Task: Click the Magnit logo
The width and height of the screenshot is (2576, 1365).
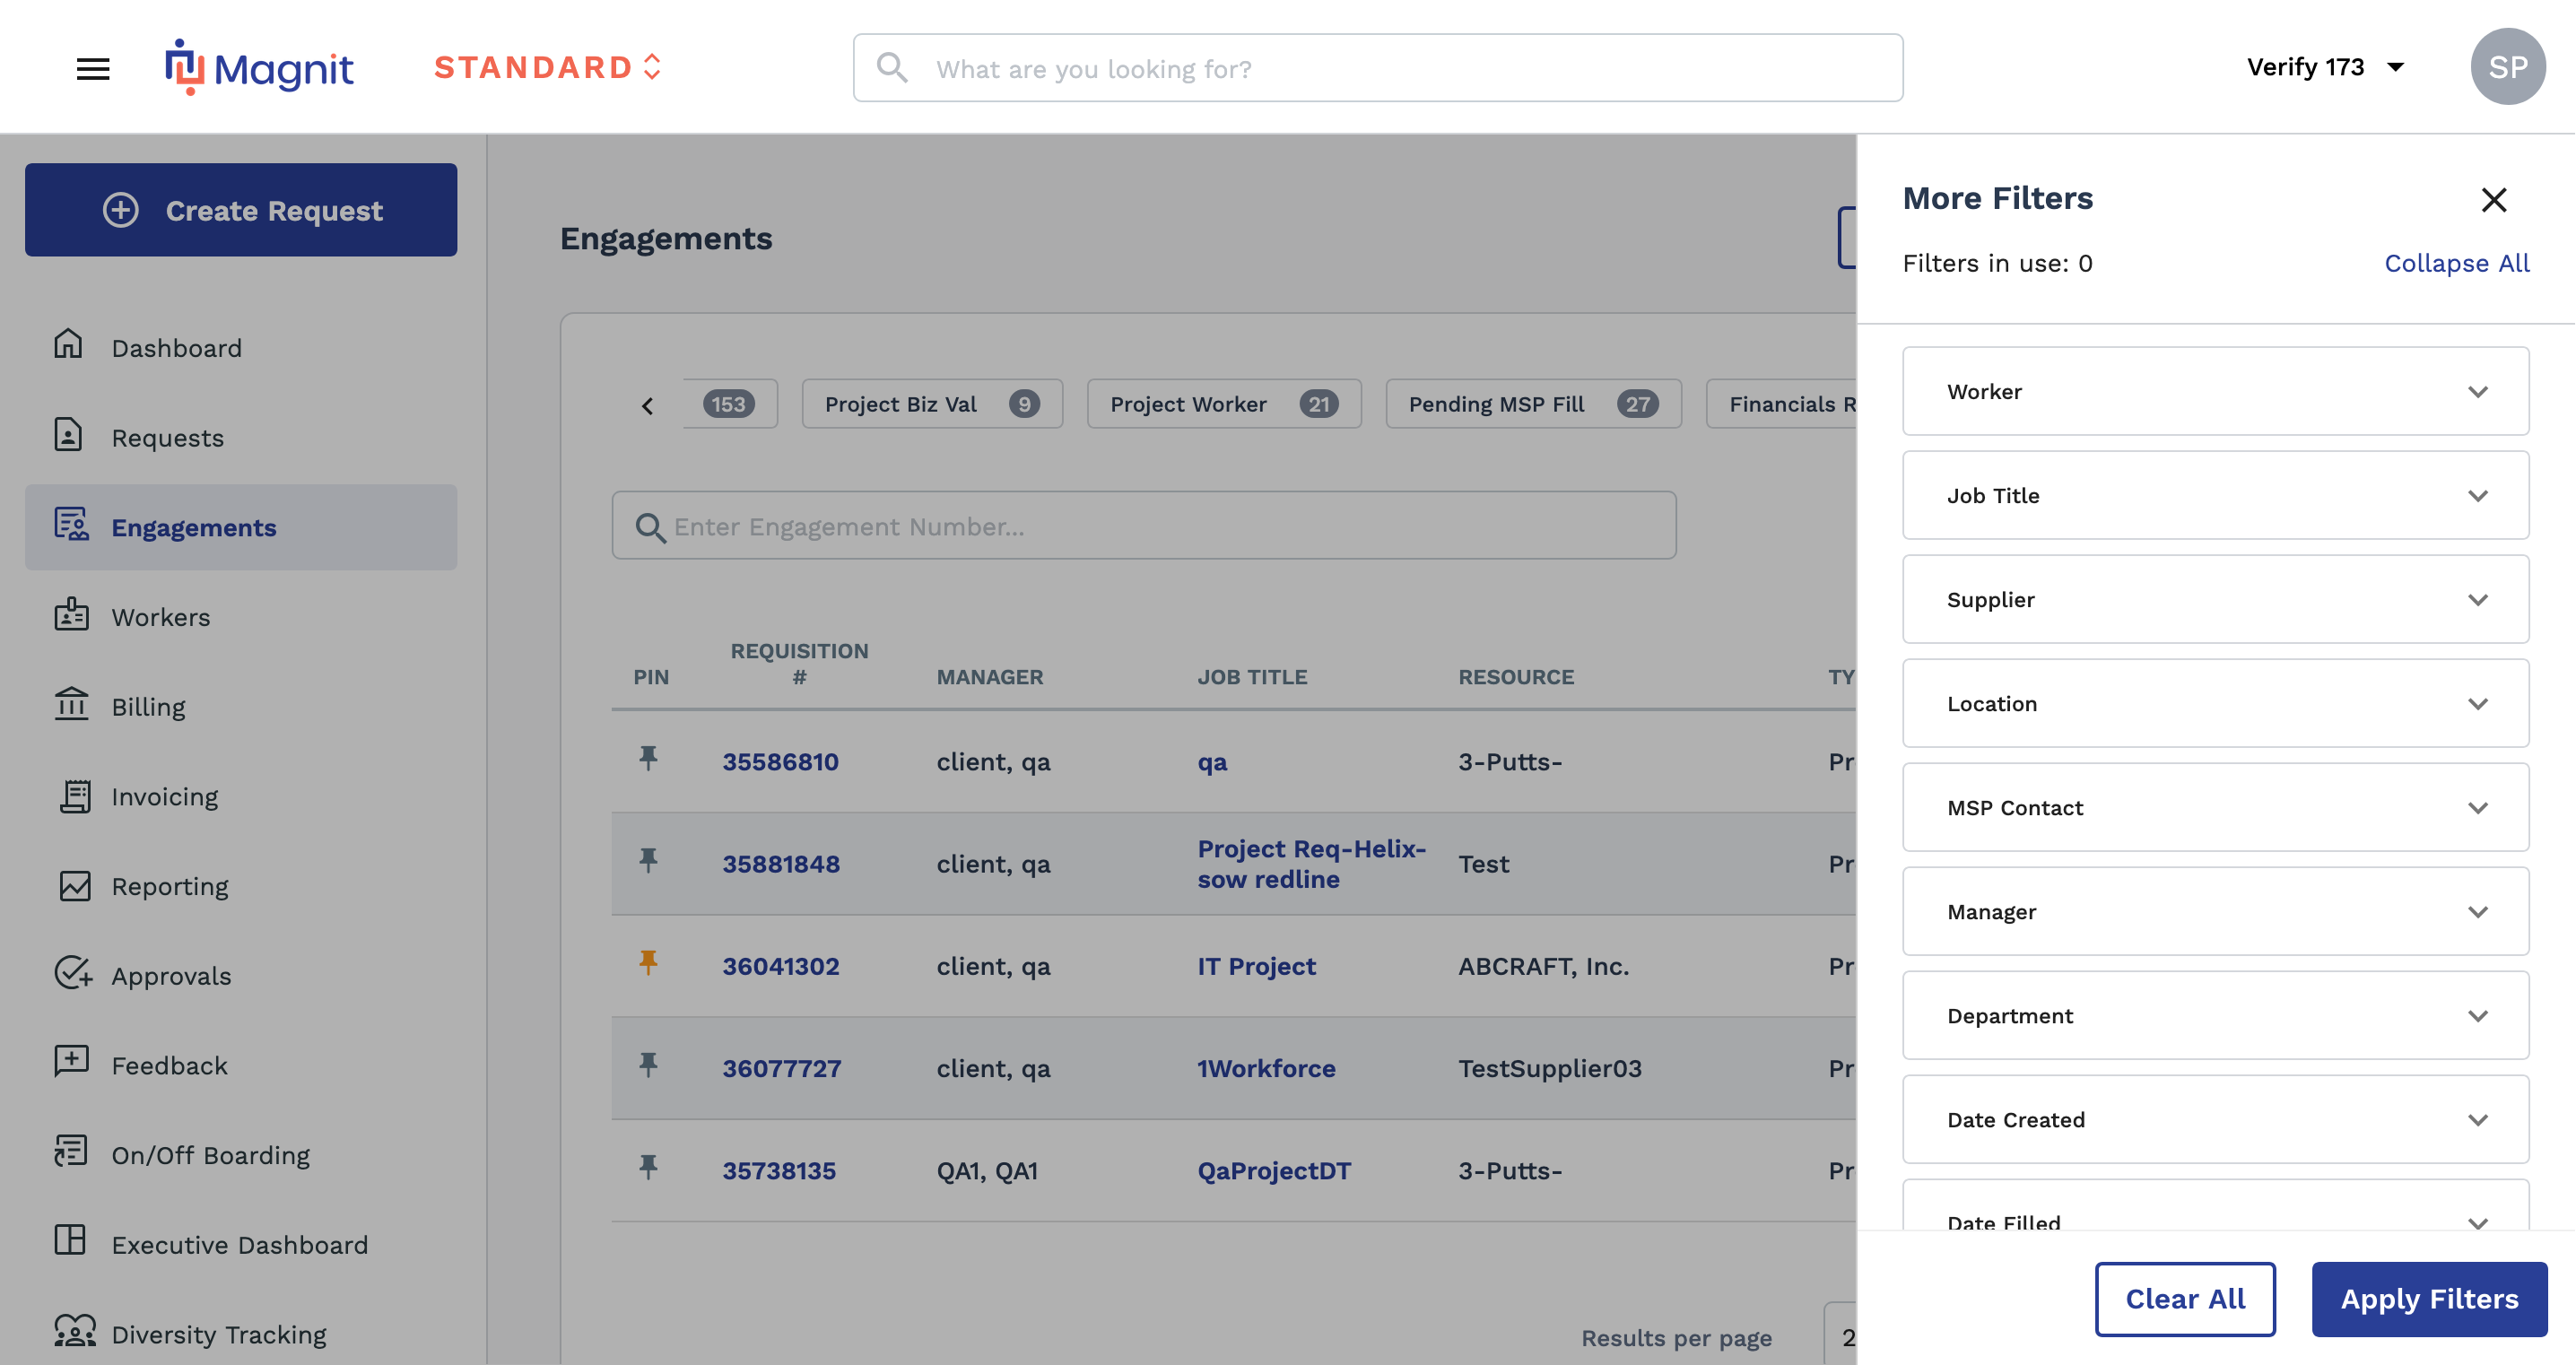Action: pyautogui.click(x=259, y=67)
